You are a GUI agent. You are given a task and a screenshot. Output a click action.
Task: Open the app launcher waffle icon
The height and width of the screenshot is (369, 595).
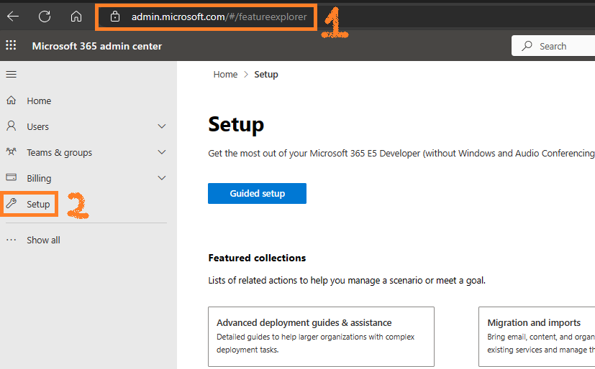coord(11,45)
